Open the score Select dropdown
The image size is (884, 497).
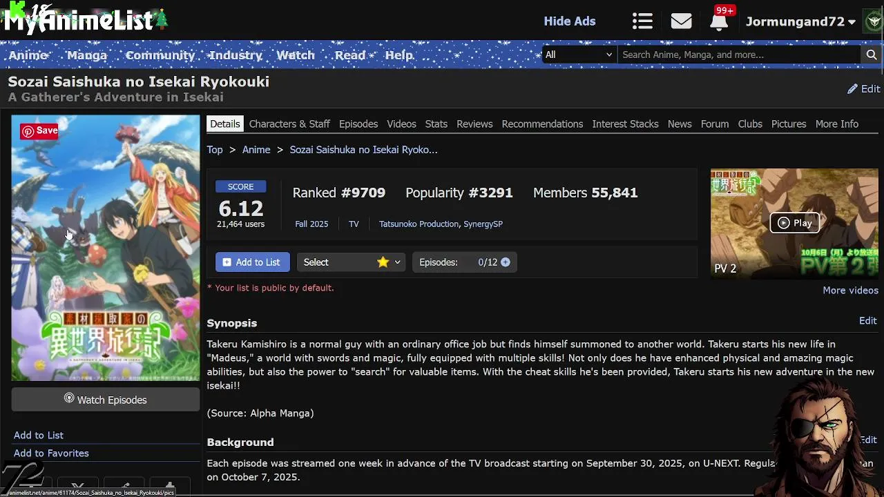click(x=351, y=262)
